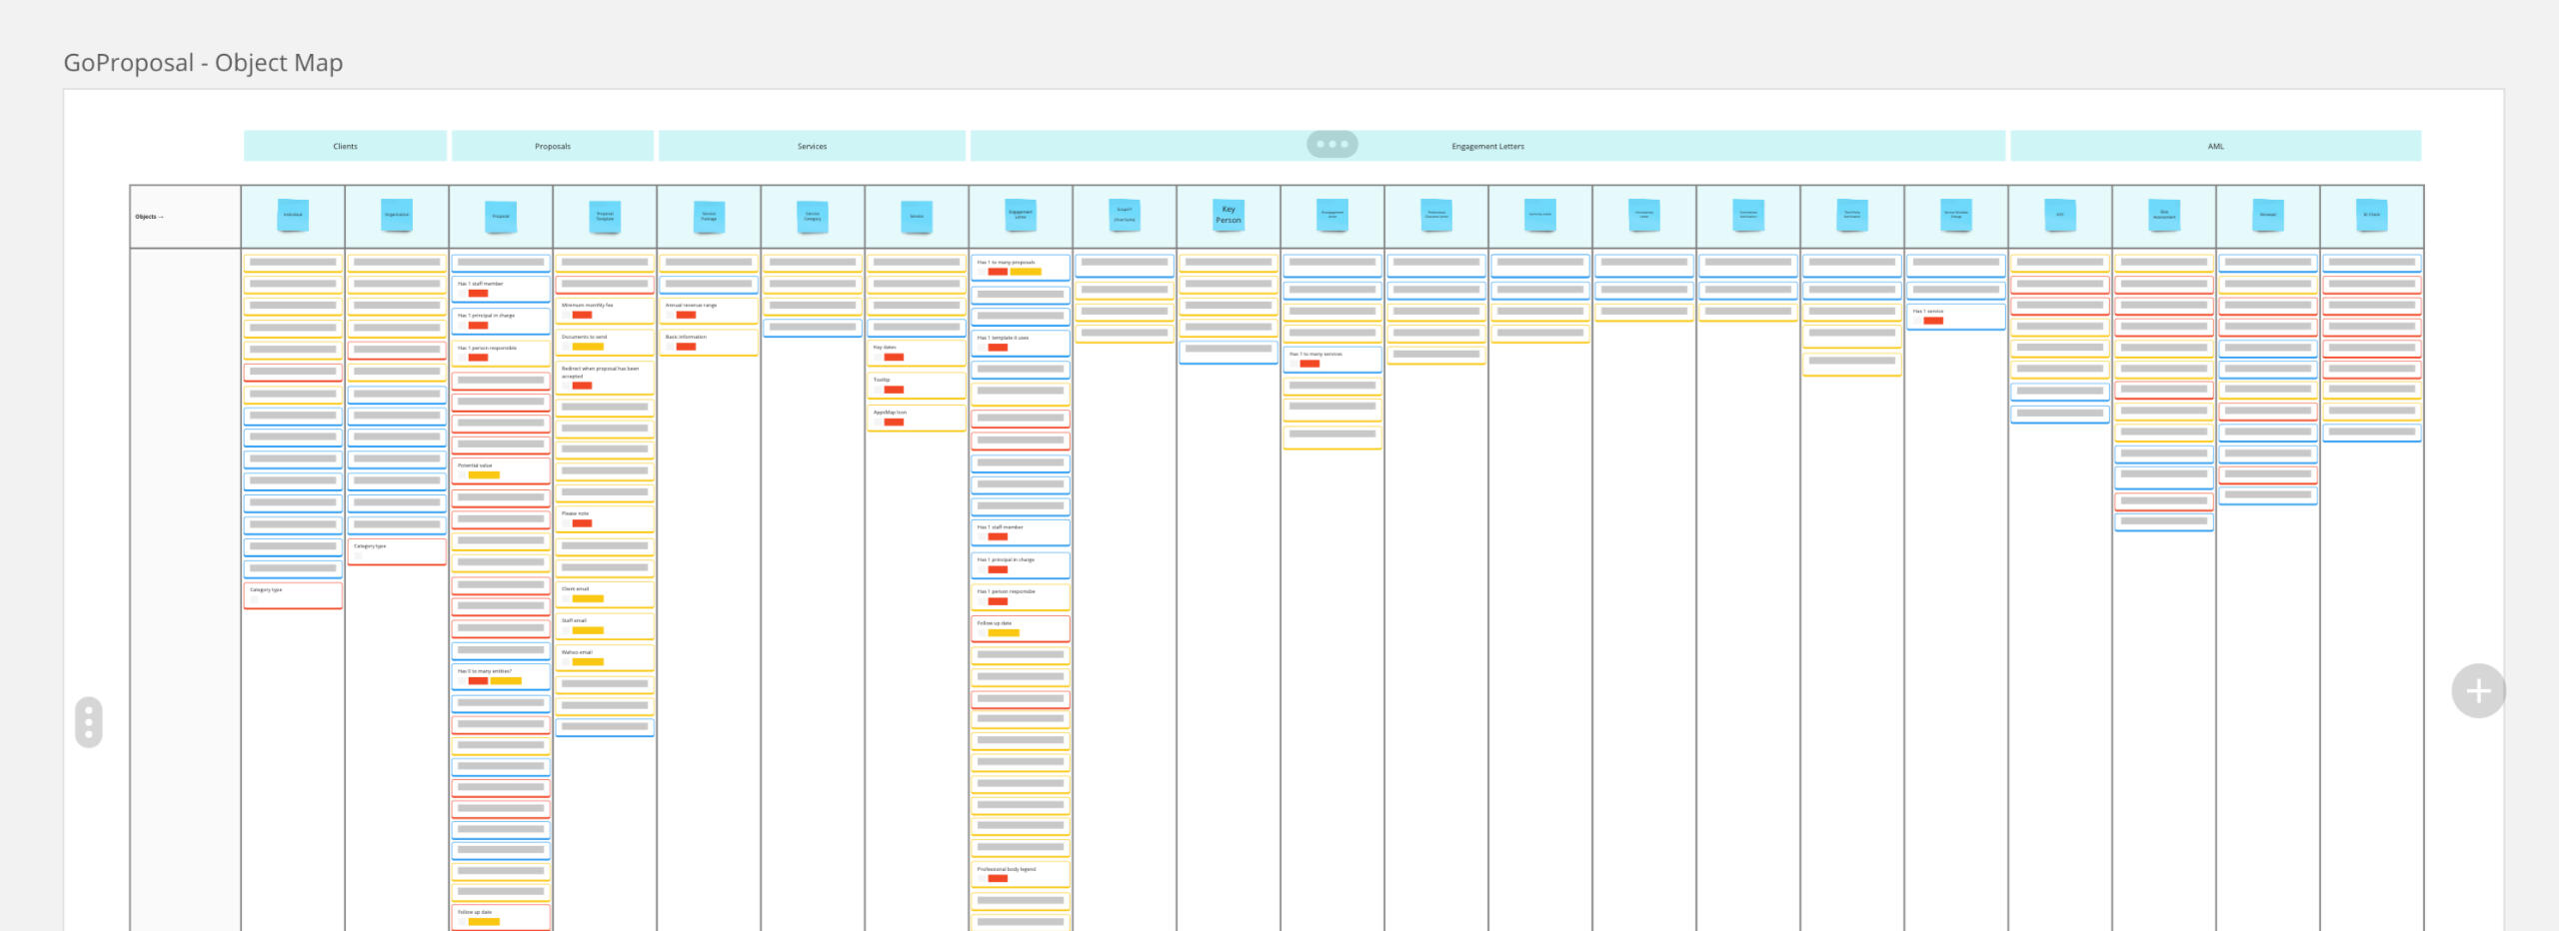The width and height of the screenshot is (2559, 931).
Task: Click the plus button on right edge
Action: click(2477, 690)
